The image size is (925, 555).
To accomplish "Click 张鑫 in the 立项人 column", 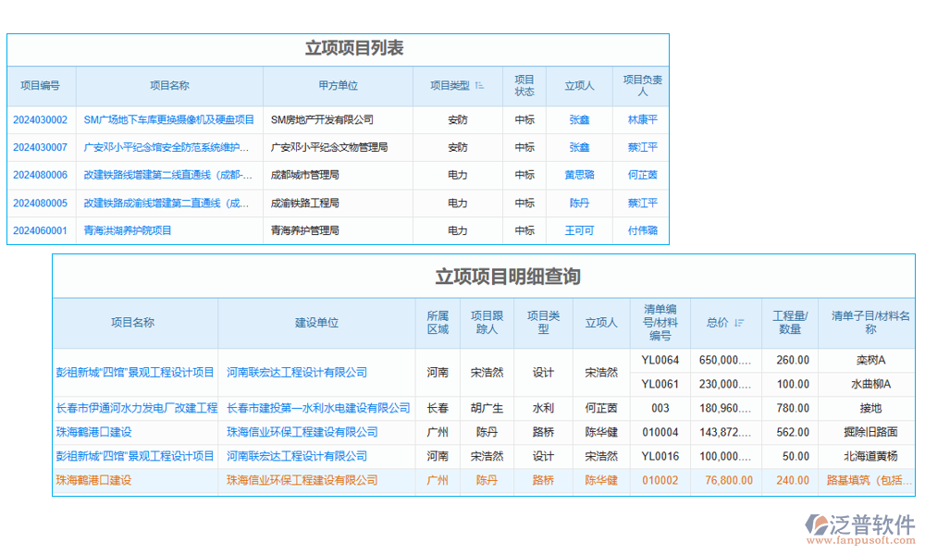I will pos(579,119).
